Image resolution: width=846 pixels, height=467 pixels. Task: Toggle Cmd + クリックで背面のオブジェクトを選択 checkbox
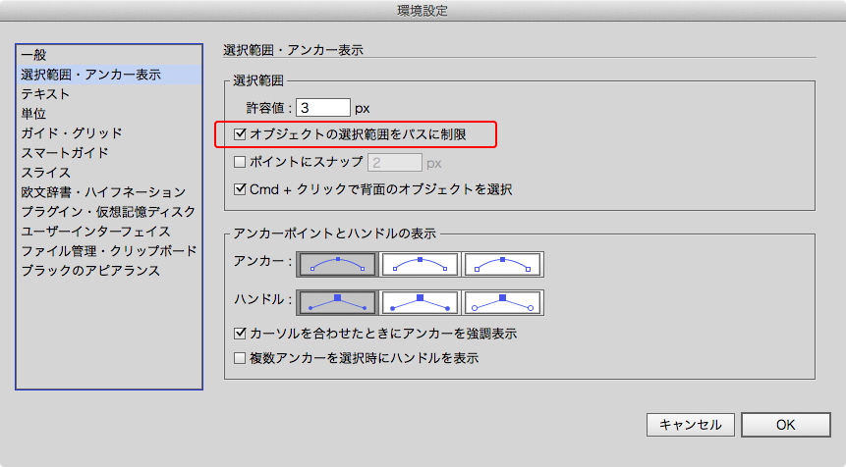pyautogui.click(x=241, y=188)
